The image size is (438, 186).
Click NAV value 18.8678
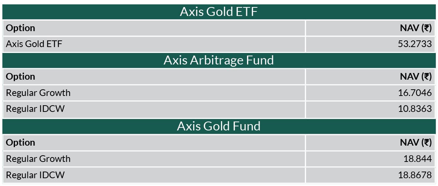tap(415, 175)
